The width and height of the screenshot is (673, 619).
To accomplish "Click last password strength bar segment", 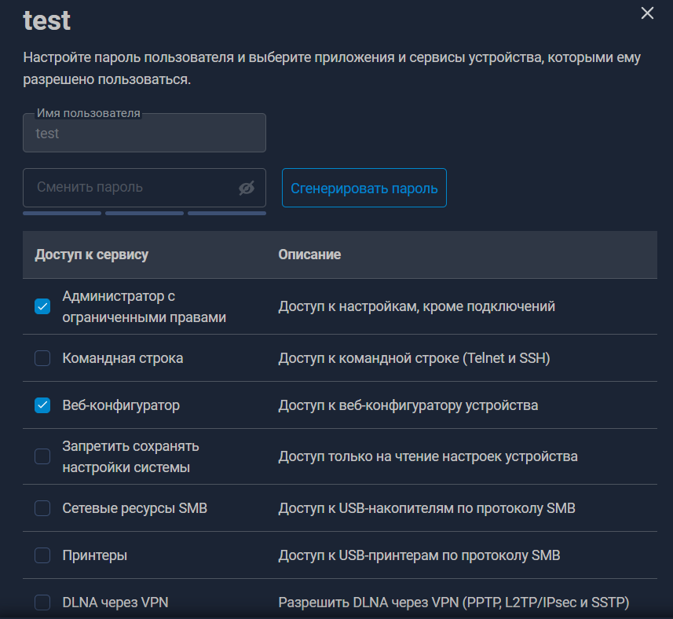I will (x=226, y=213).
